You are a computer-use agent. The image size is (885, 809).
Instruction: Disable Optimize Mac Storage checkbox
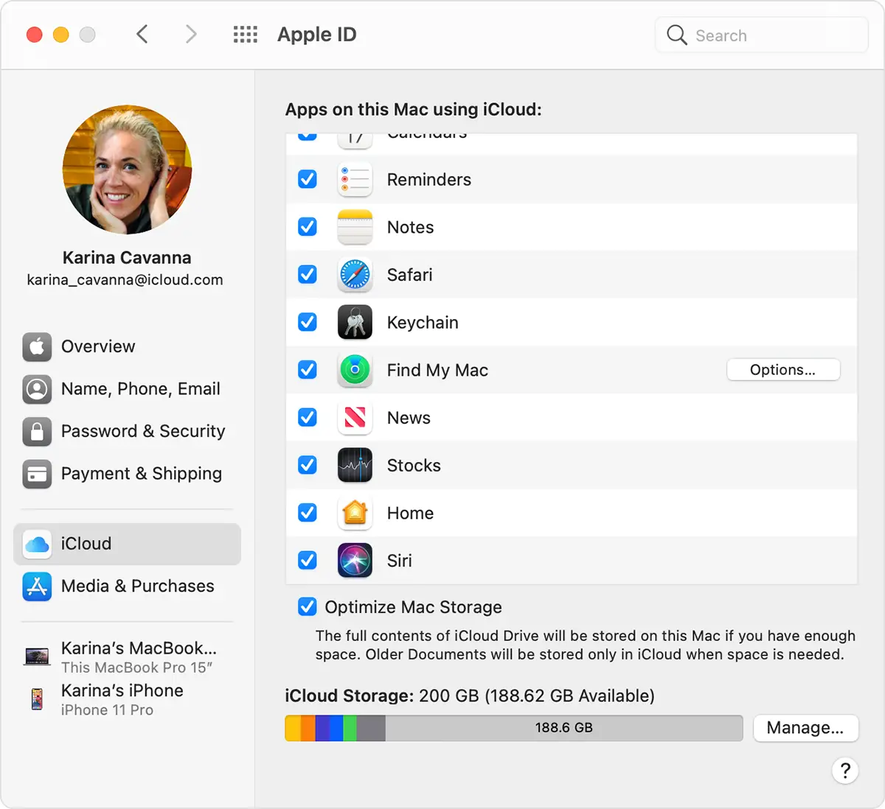pos(308,607)
